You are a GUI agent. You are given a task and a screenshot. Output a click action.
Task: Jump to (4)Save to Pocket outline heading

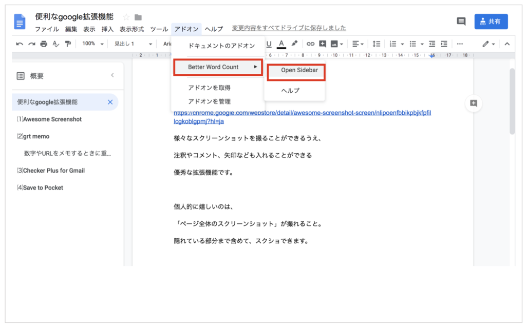pyautogui.click(x=40, y=188)
